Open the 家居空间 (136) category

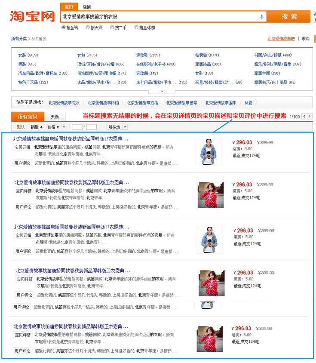click(267, 73)
